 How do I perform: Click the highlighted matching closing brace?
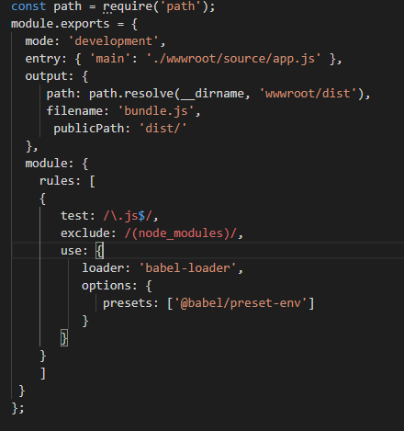point(64,338)
